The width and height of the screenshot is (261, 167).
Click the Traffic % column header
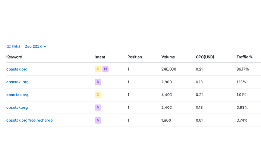click(x=245, y=57)
